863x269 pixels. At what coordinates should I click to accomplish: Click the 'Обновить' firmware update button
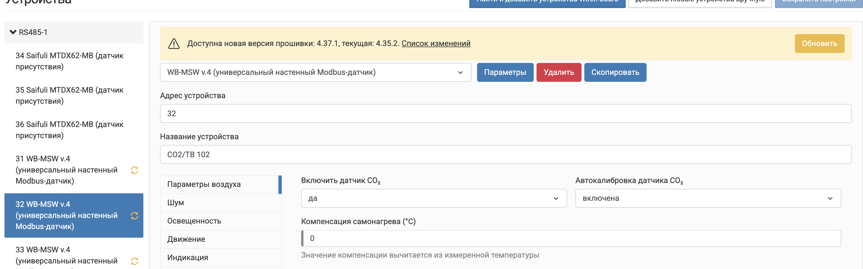point(819,44)
